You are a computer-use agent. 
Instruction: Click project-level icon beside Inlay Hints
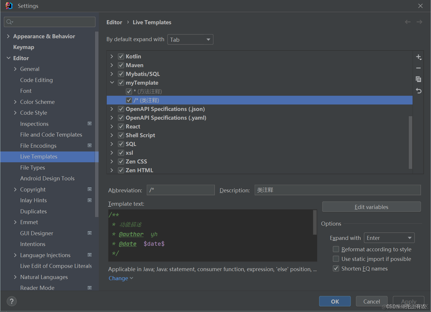tap(90, 200)
